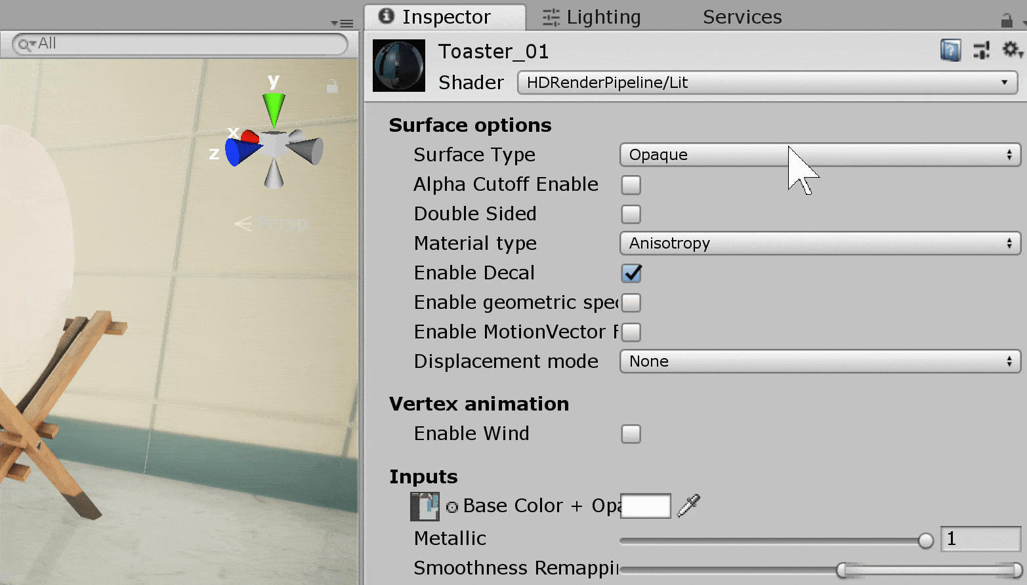Toggle the Double Sided checkbox
The width and height of the screenshot is (1027, 585).
631,214
